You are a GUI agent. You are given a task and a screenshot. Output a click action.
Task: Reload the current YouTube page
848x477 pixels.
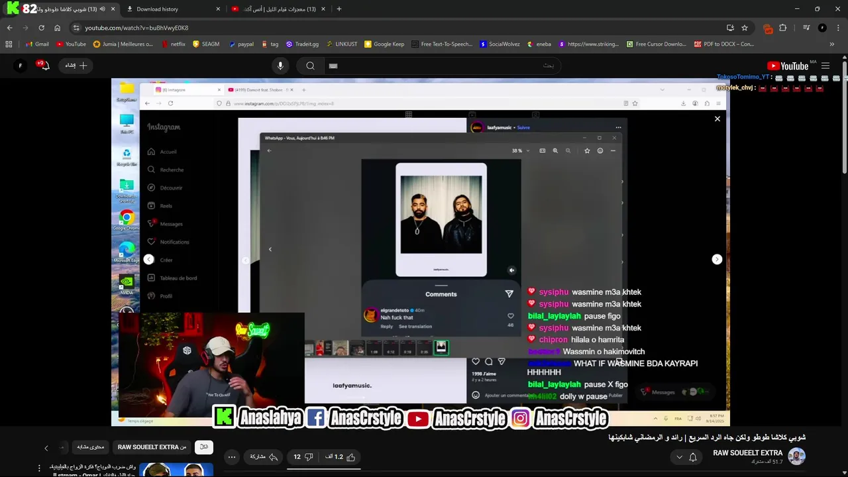pos(41,28)
